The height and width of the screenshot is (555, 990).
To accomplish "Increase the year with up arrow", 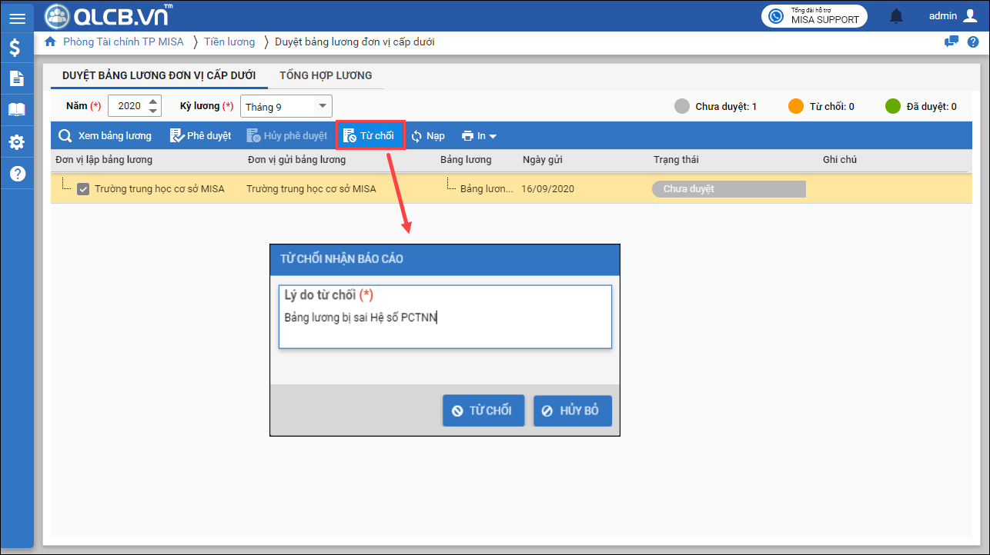I will [153, 101].
